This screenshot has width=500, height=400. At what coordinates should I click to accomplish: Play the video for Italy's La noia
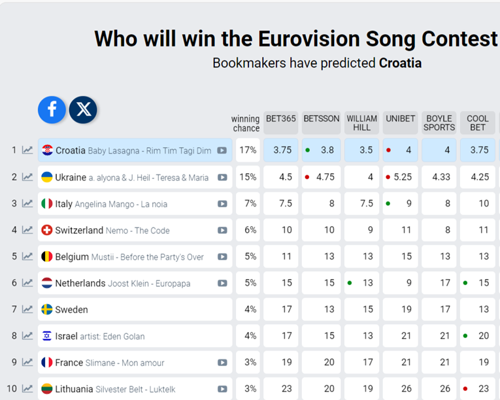tap(222, 204)
